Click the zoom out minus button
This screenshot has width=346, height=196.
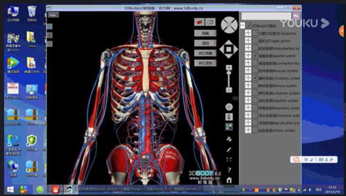coord(229,90)
